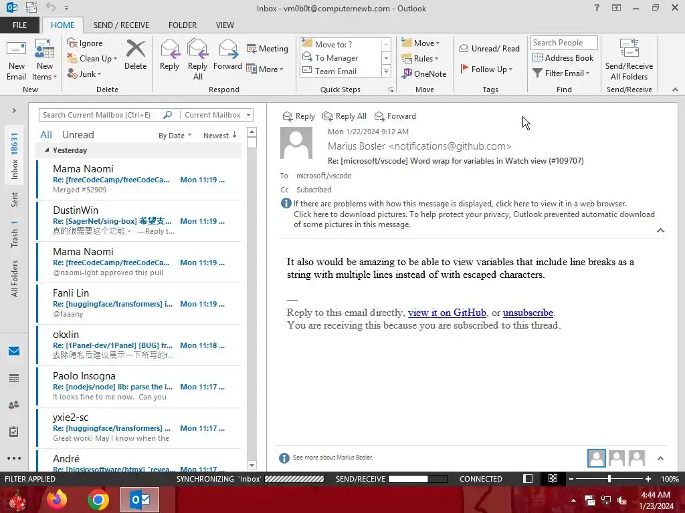Collapse the message header info
The width and height of the screenshot is (685, 513).
pos(660,230)
